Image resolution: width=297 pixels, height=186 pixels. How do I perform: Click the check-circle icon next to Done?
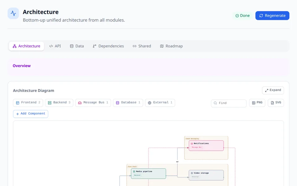click(237, 16)
